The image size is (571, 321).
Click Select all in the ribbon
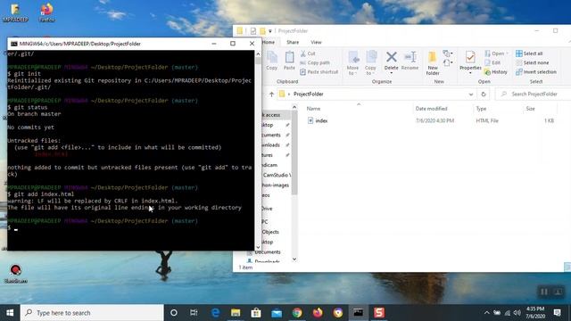coord(529,53)
